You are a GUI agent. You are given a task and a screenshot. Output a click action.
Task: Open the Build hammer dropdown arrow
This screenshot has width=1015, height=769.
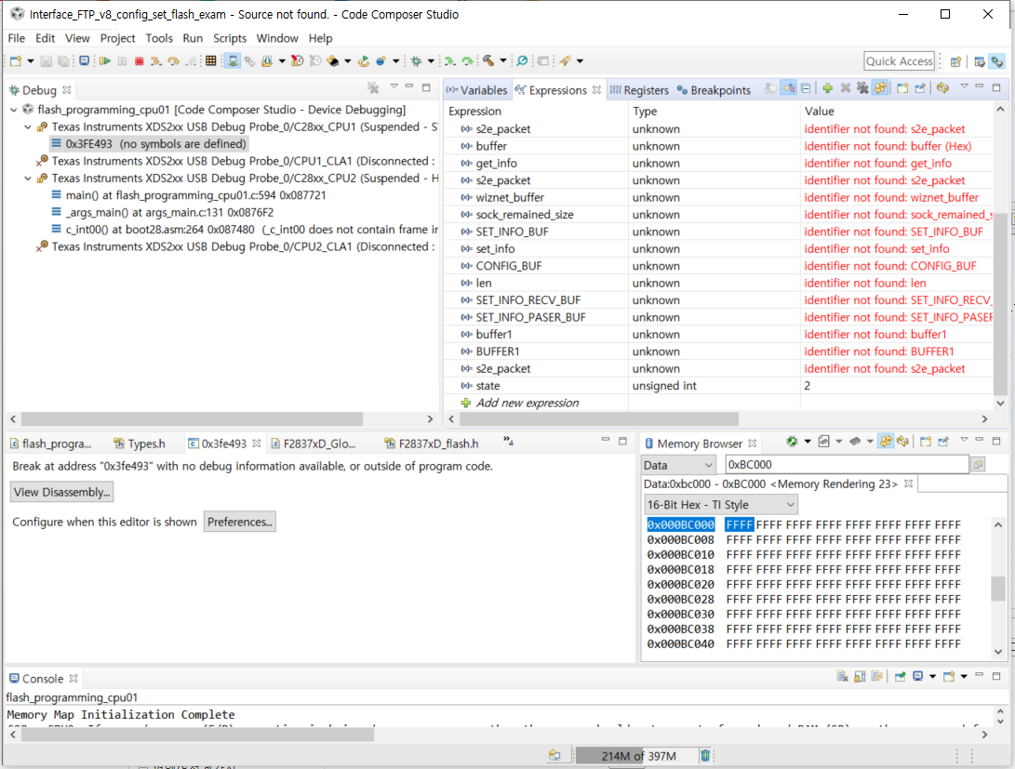[x=503, y=60]
